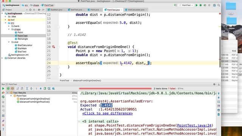Click the red error stripe indicator atop editor
This screenshot has width=242, height=136.
(220, 14)
